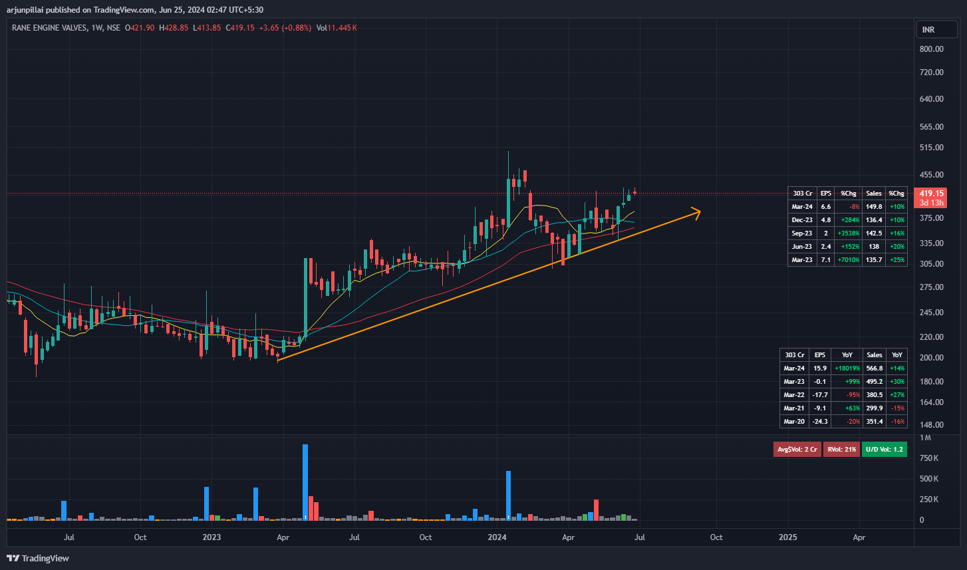Click the Mar-20 annual row label
This screenshot has height=570, width=967.
pos(794,422)
